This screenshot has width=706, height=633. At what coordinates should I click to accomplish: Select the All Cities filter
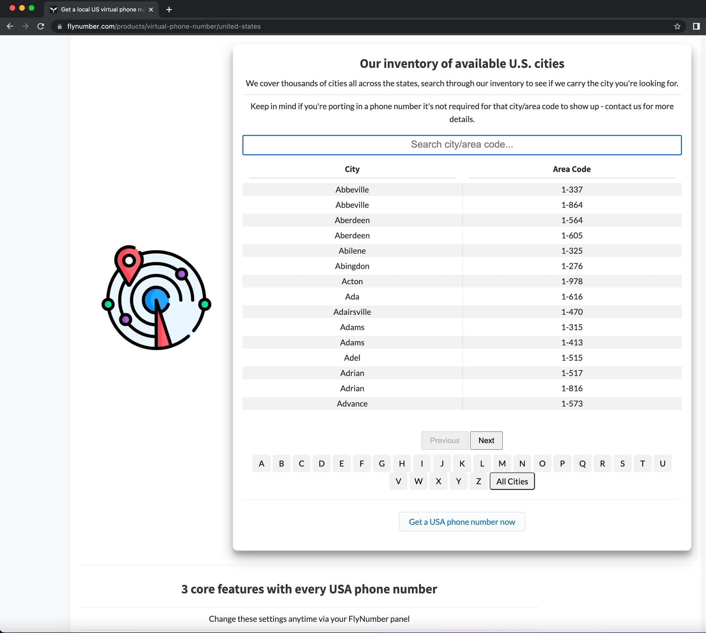click(x=512, y=481)
